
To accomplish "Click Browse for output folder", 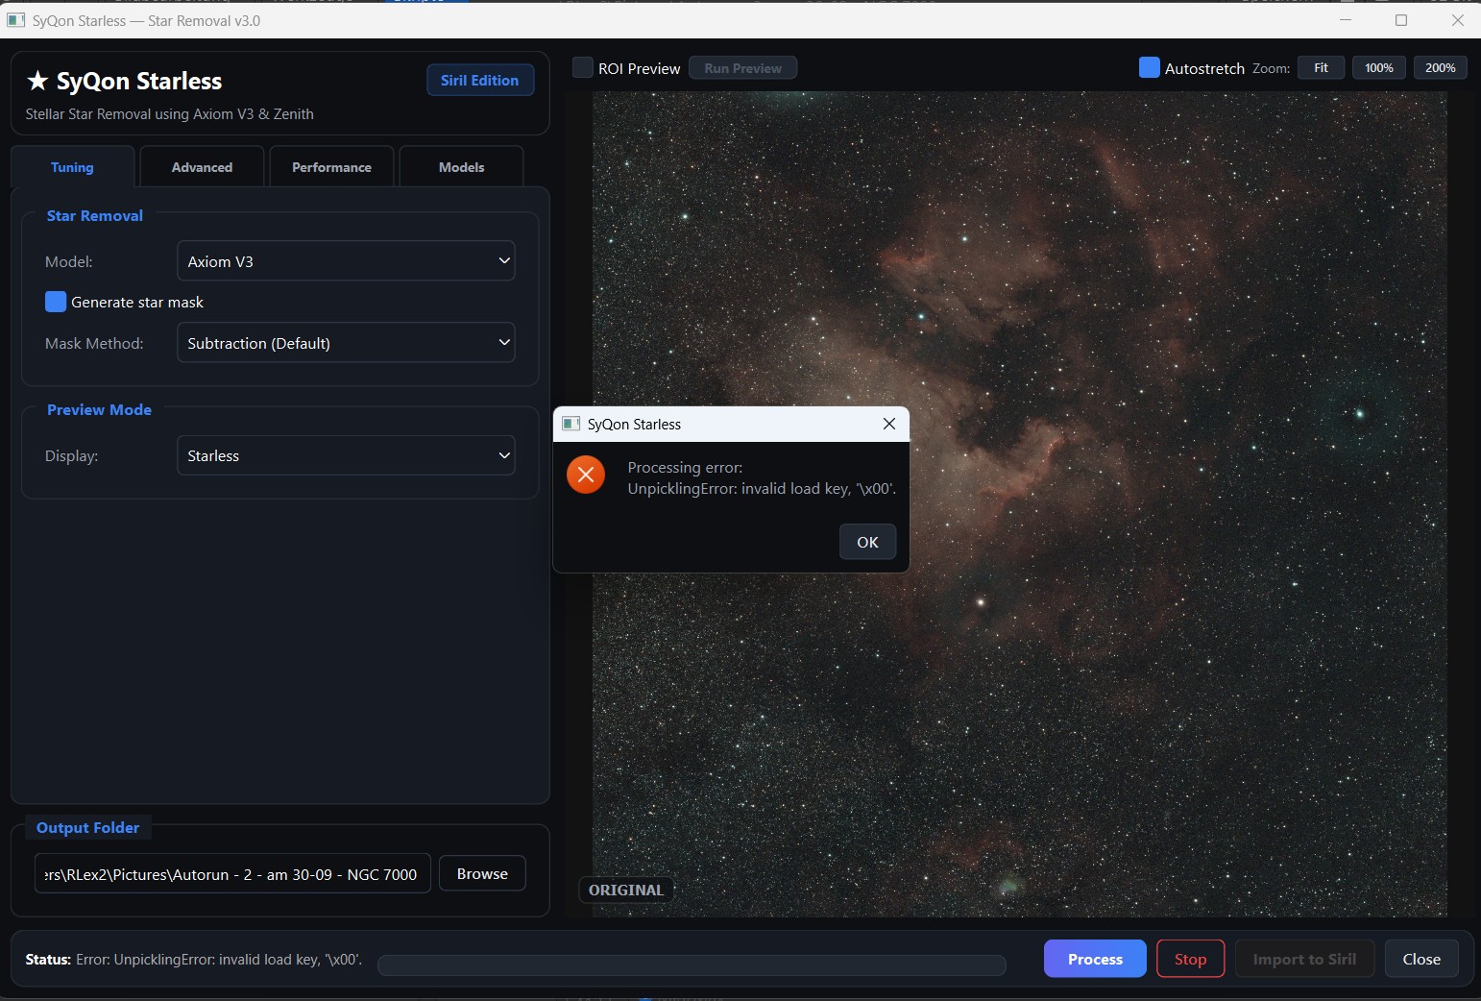I will click(x=482, y=873).
